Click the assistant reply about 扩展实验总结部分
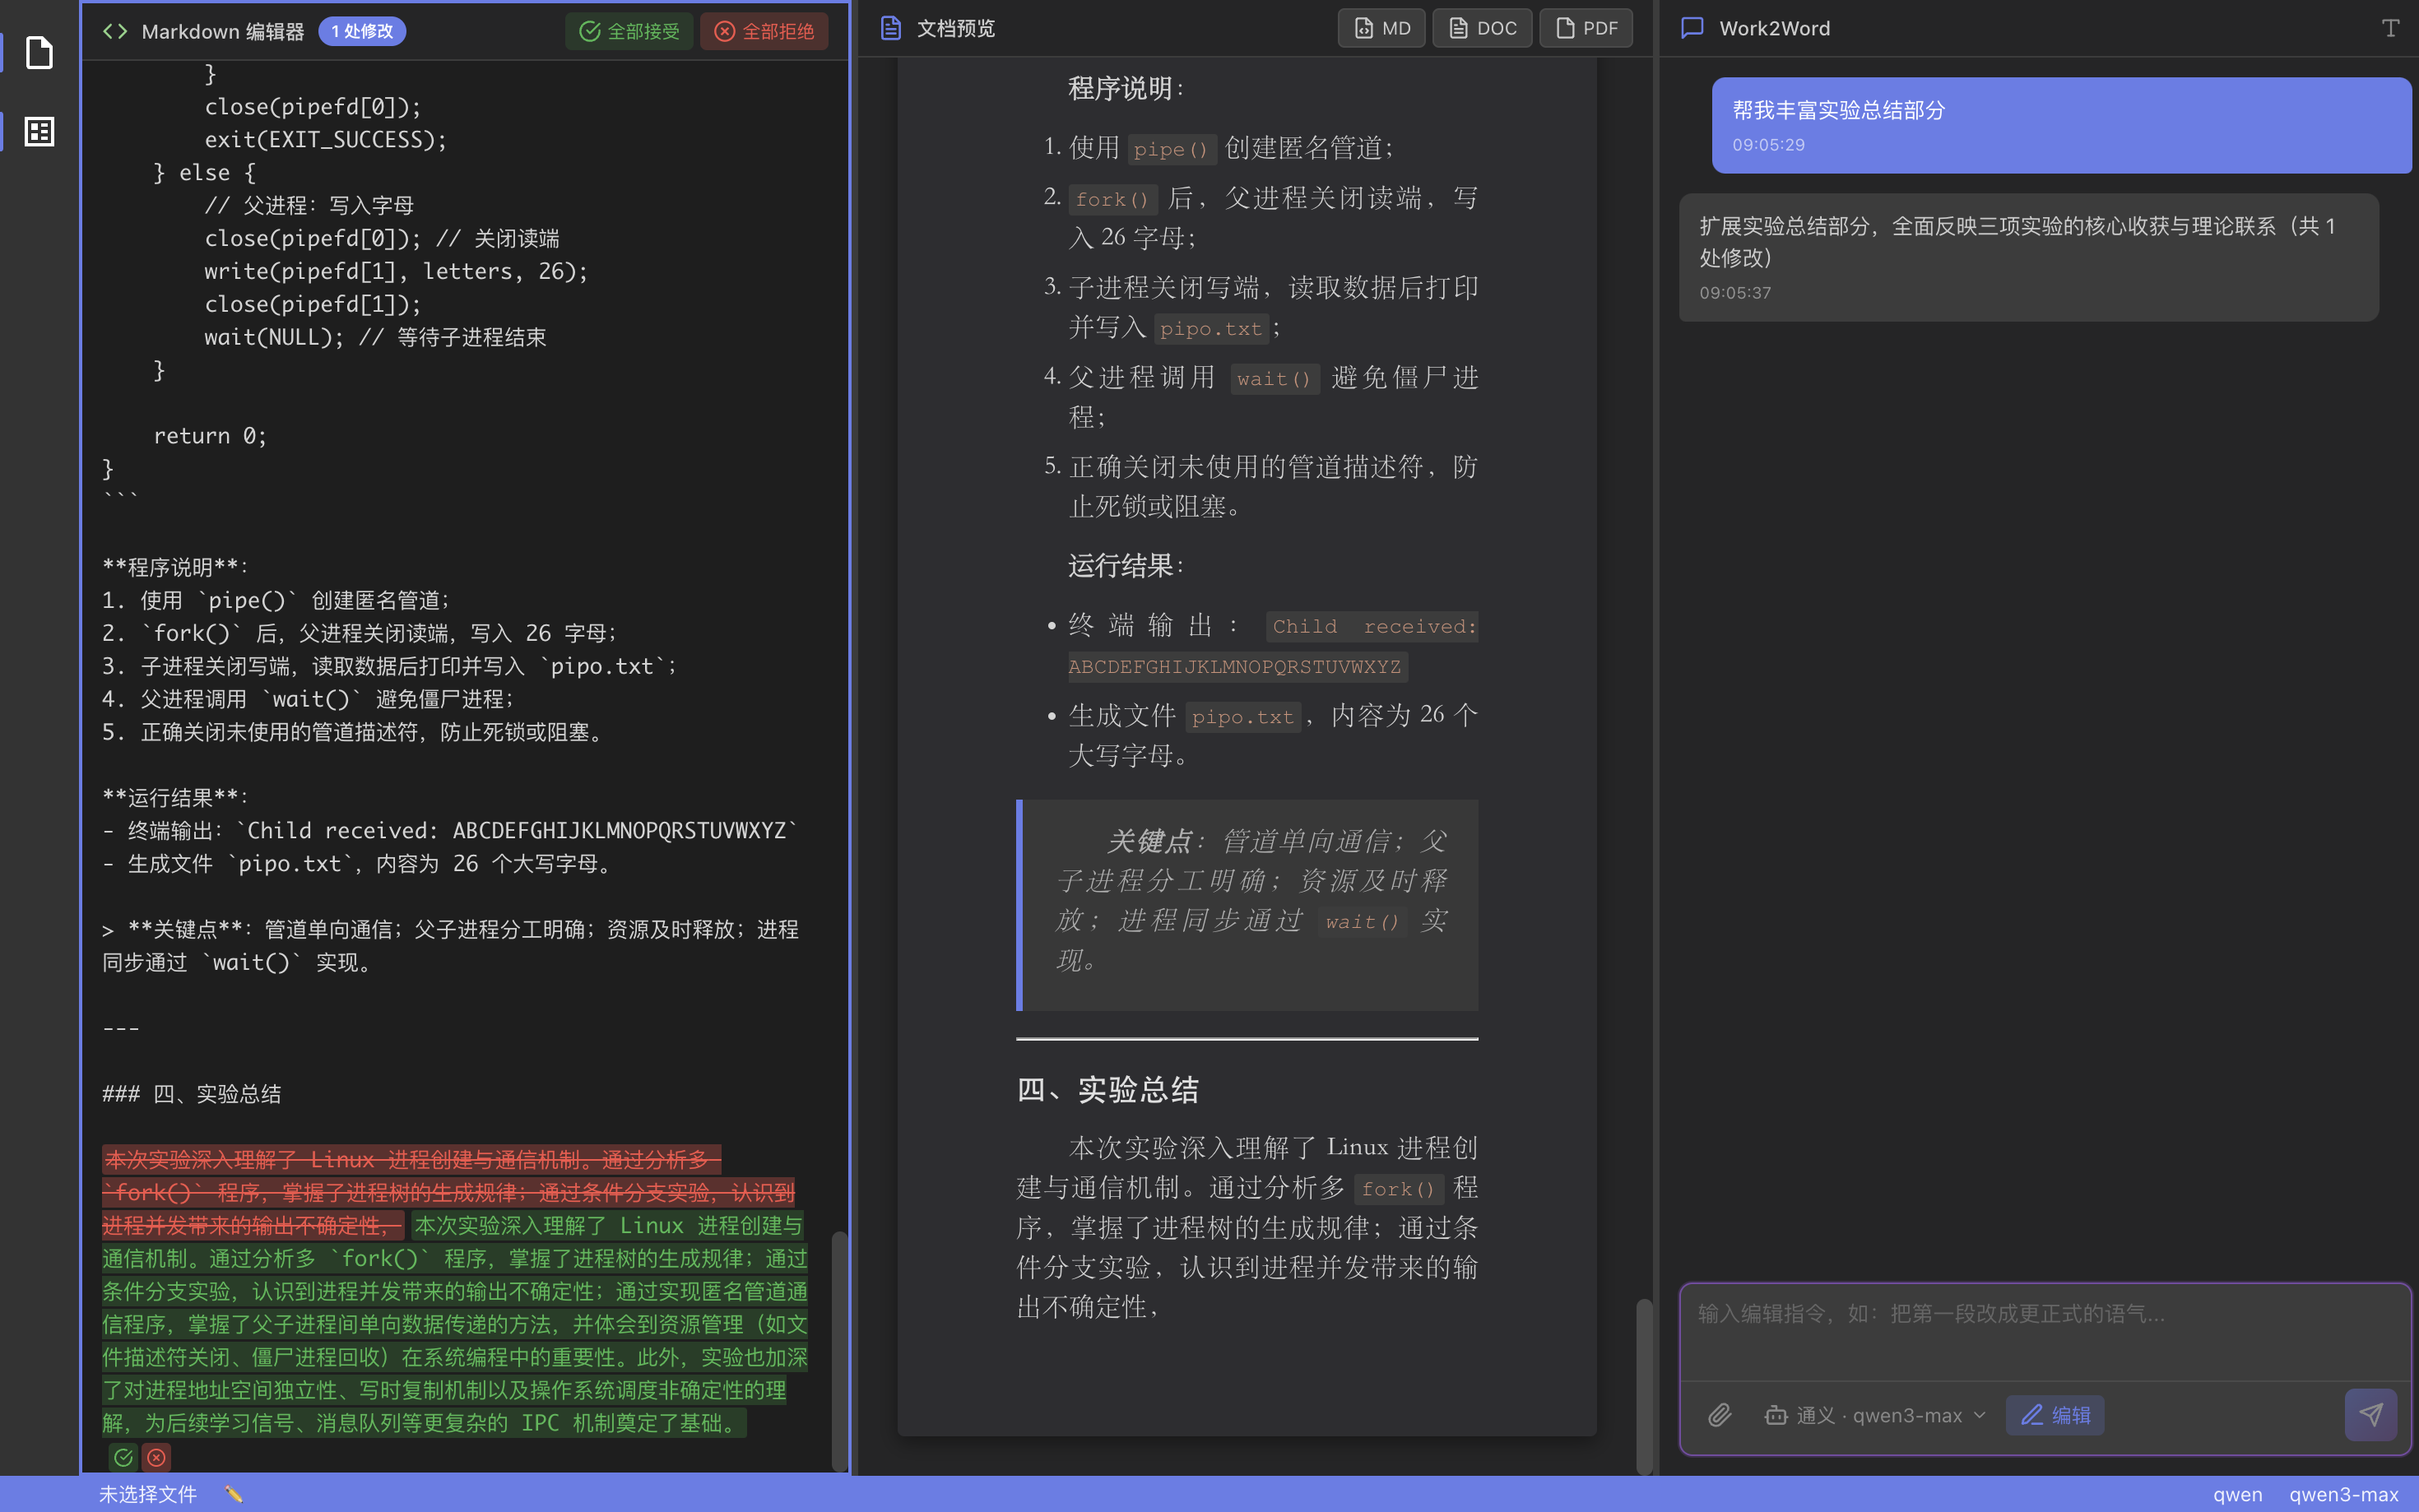2419x1512 pixels. pos(2028,257)
